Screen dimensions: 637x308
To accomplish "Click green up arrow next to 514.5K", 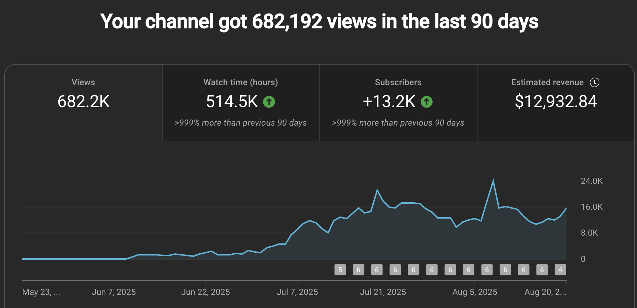I will [269, 102].
